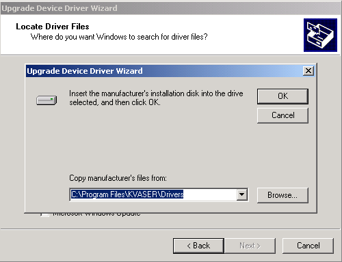The height and width of the screenshot is (262, 342).
Task: Click the 'Where do you want Windows to search' text
Action: [x=119, y=37]
